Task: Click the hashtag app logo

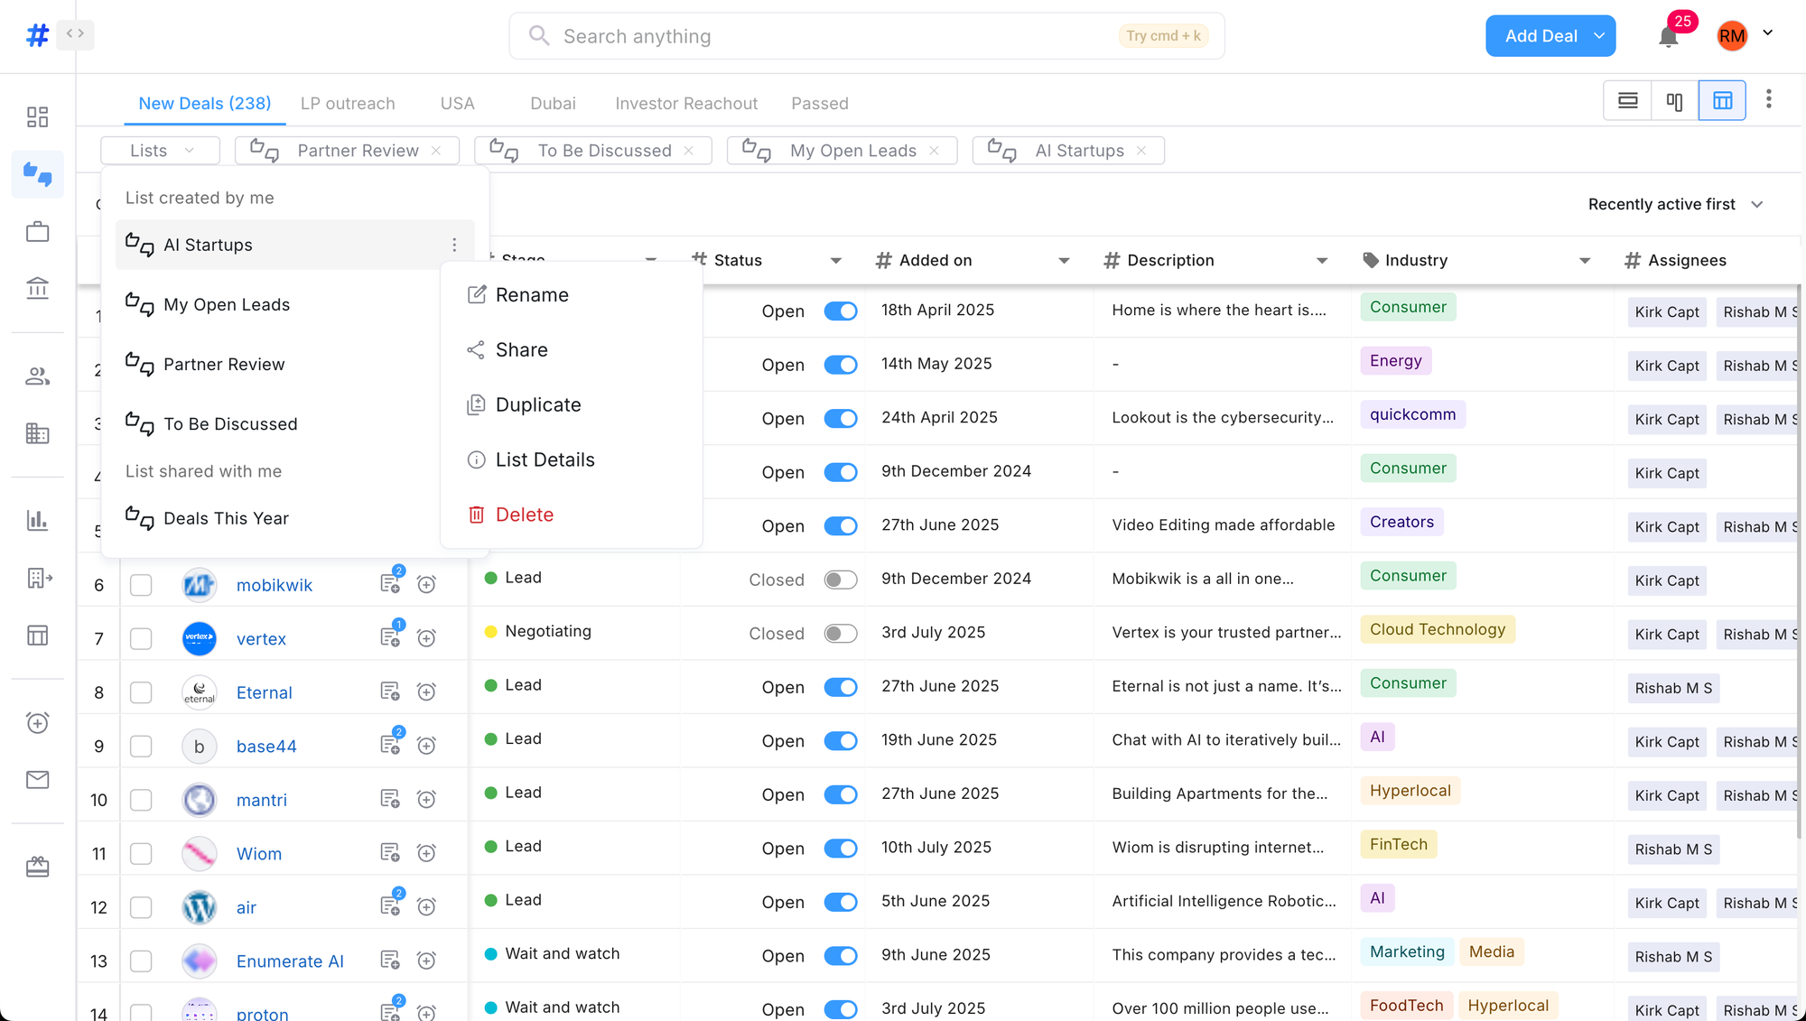Action: click(37, 35)
